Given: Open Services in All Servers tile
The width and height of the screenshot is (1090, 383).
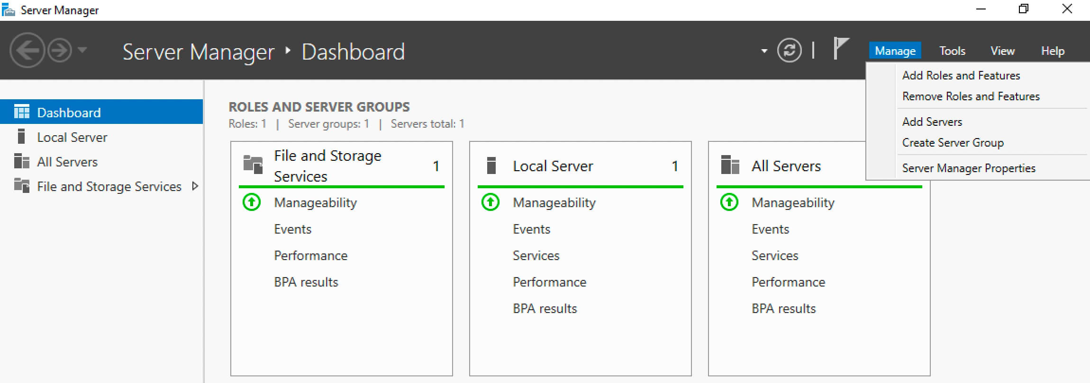Looking at the screenshot, I should click(x=775, y=256).
